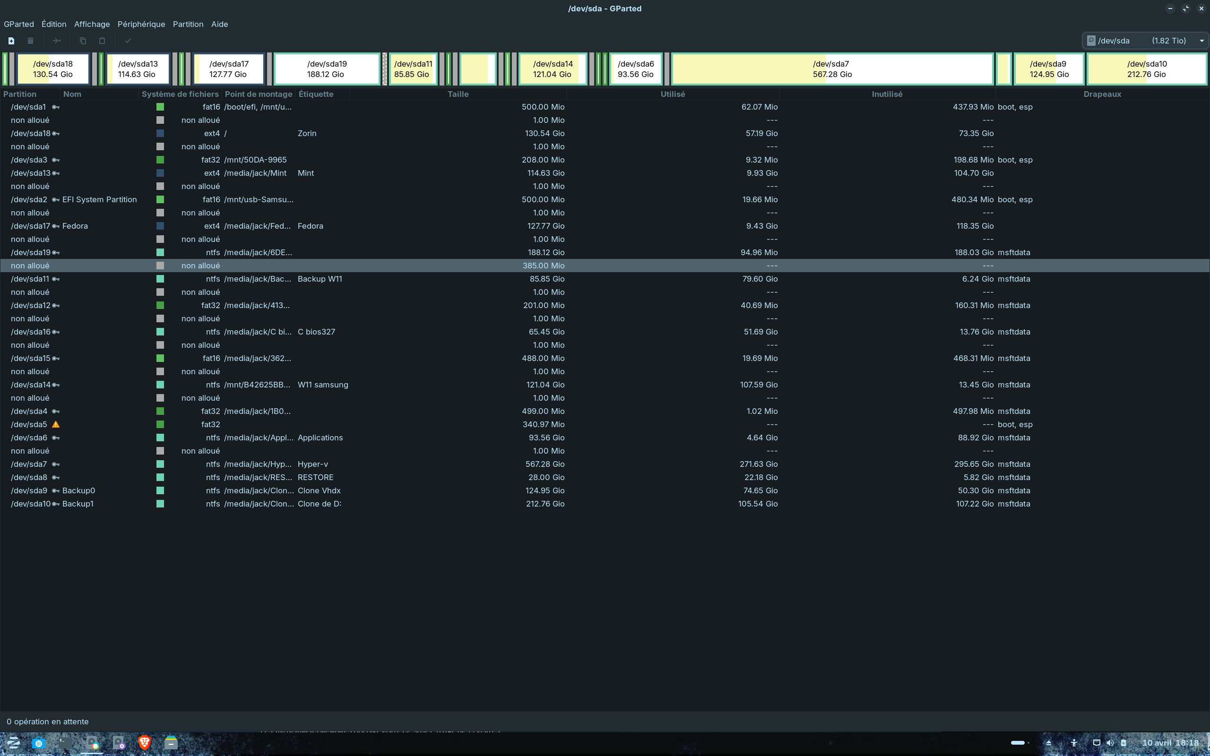Sort by the Taille column header
Viewport: 1210px width, 756px height.
click(458, 94)
